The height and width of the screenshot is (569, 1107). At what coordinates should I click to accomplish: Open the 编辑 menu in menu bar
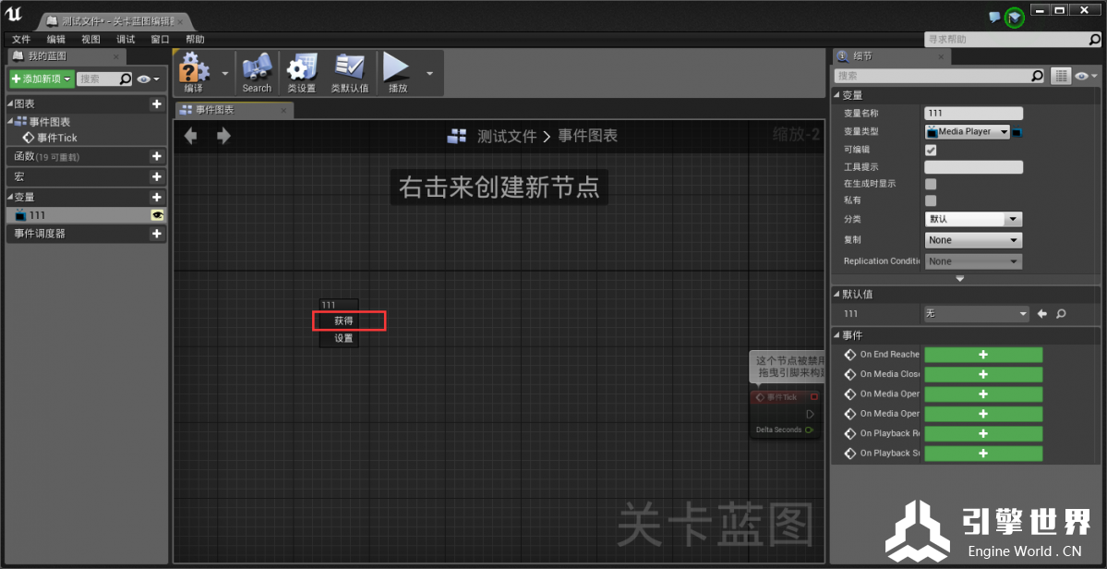point(56,40)
